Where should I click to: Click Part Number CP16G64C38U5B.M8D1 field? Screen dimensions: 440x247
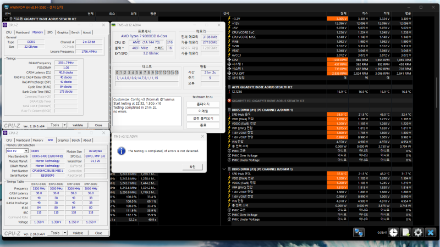[47, 171]
